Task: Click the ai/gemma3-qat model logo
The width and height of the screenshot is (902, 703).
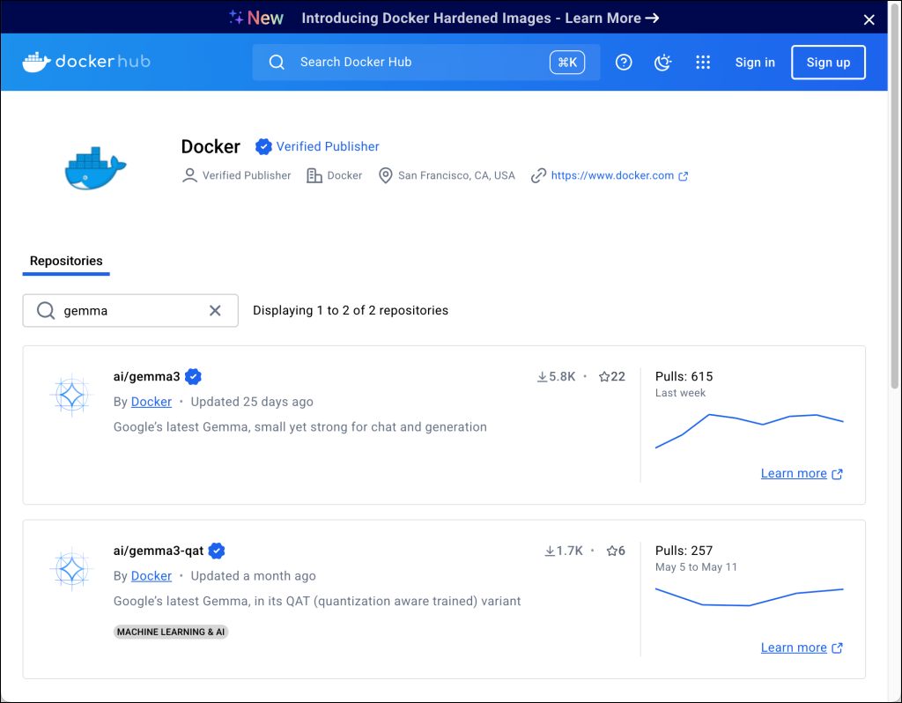Action: [71, 569]
